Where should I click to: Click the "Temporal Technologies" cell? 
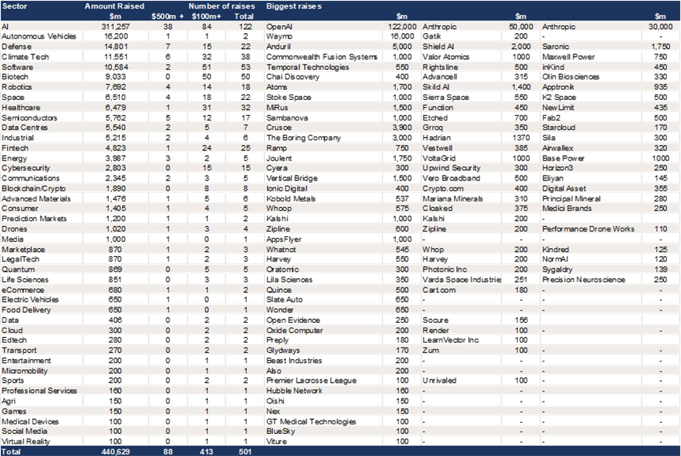pos(307,67)
